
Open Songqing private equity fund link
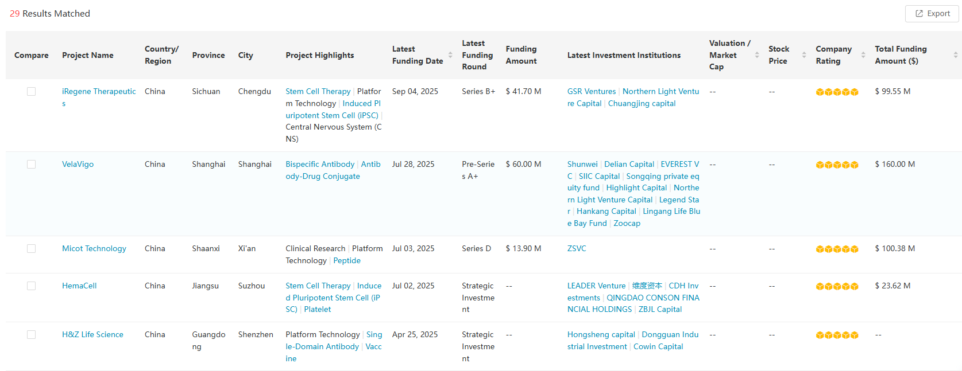(x=633, y=182)
